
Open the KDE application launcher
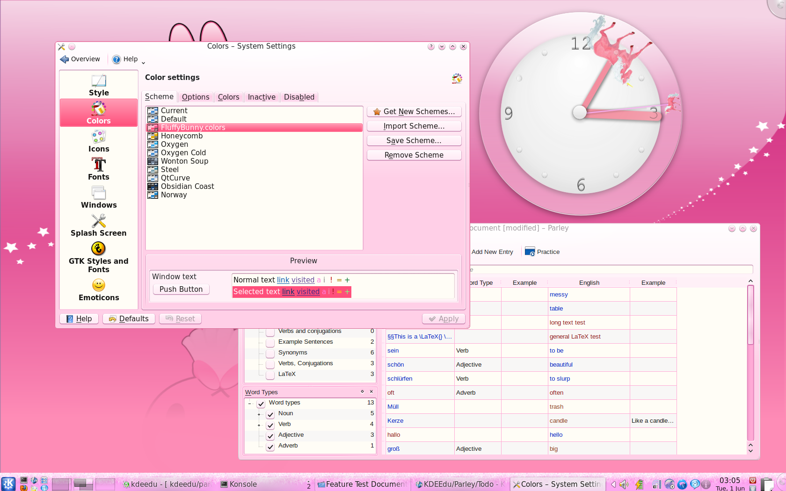click(x=8, y=484)
